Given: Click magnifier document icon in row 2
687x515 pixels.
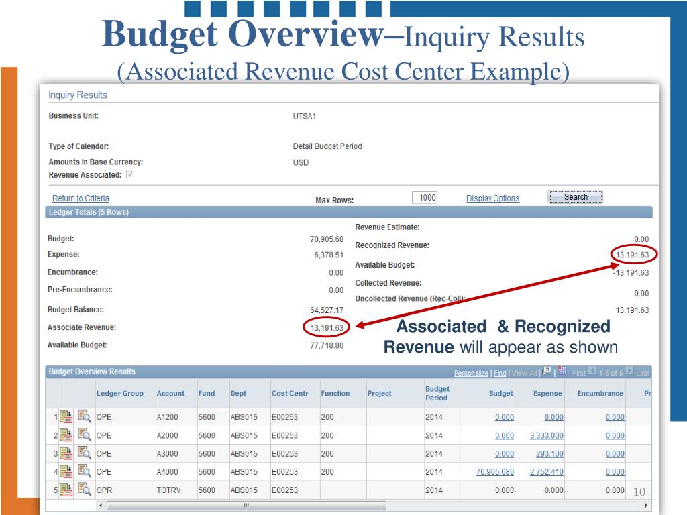Looking at the screenshot, I should point(84,434).
